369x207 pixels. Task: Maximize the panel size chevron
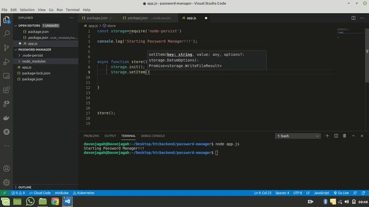tap(353, 136)
